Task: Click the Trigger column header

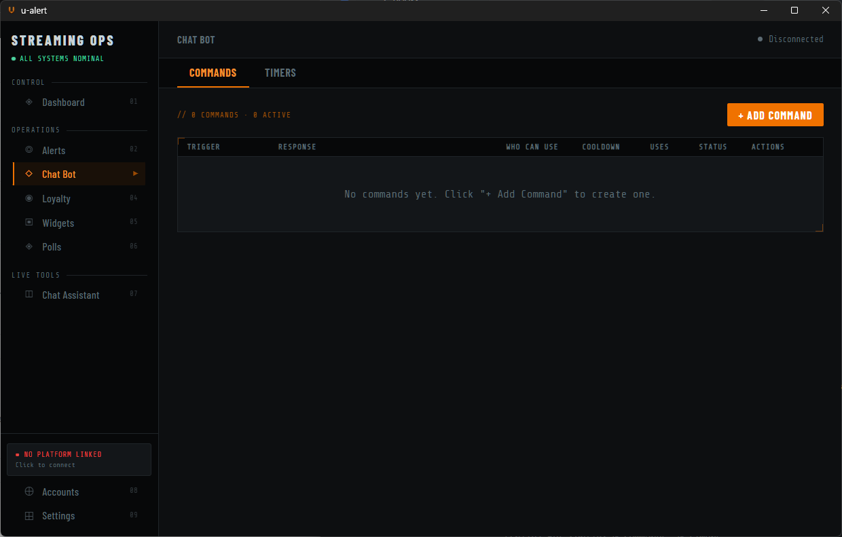Action: click(204, 147)
